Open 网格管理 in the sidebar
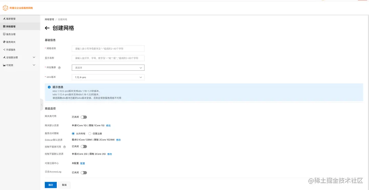This screenshot has width=369, height=190. [20, 26]
